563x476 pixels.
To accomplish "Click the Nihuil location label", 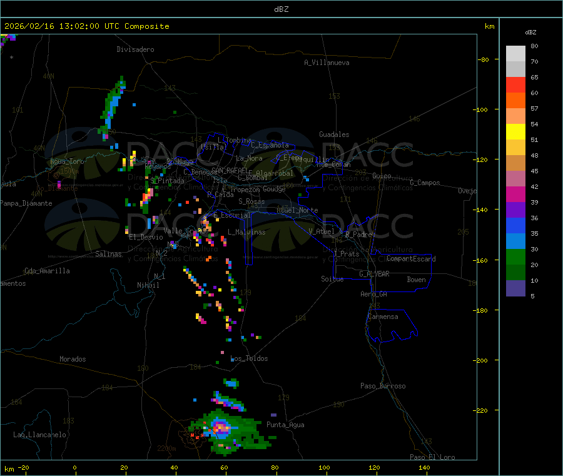I will 148,285.
